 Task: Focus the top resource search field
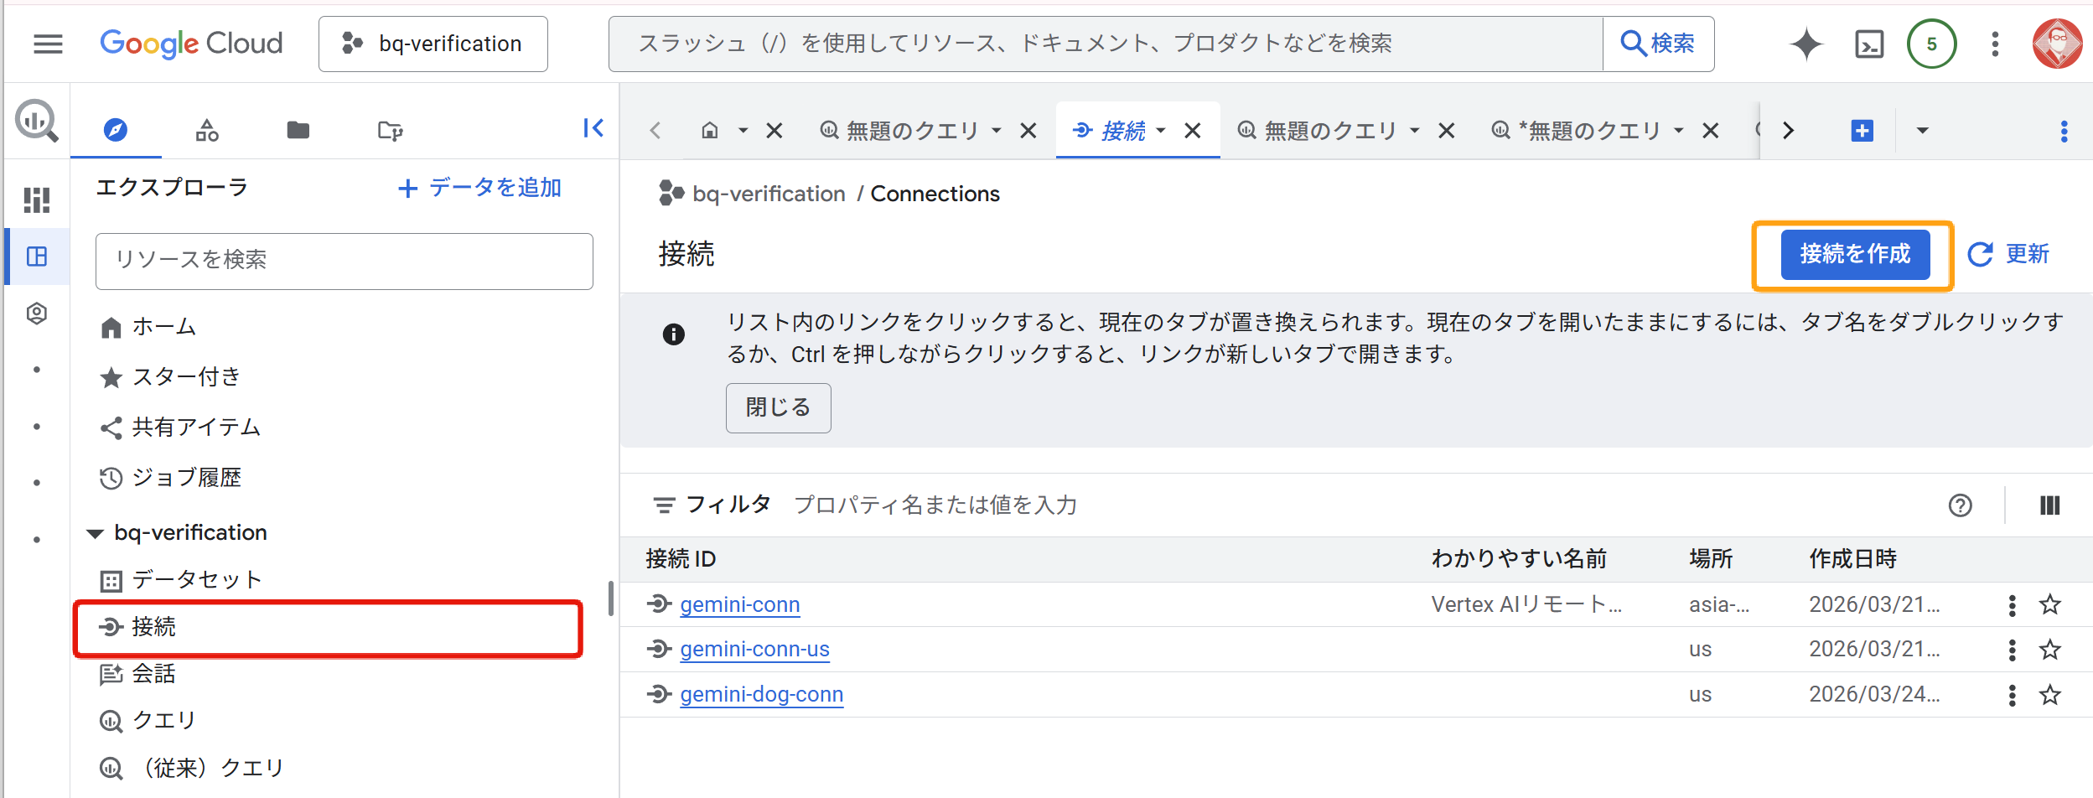(1106, 44)
